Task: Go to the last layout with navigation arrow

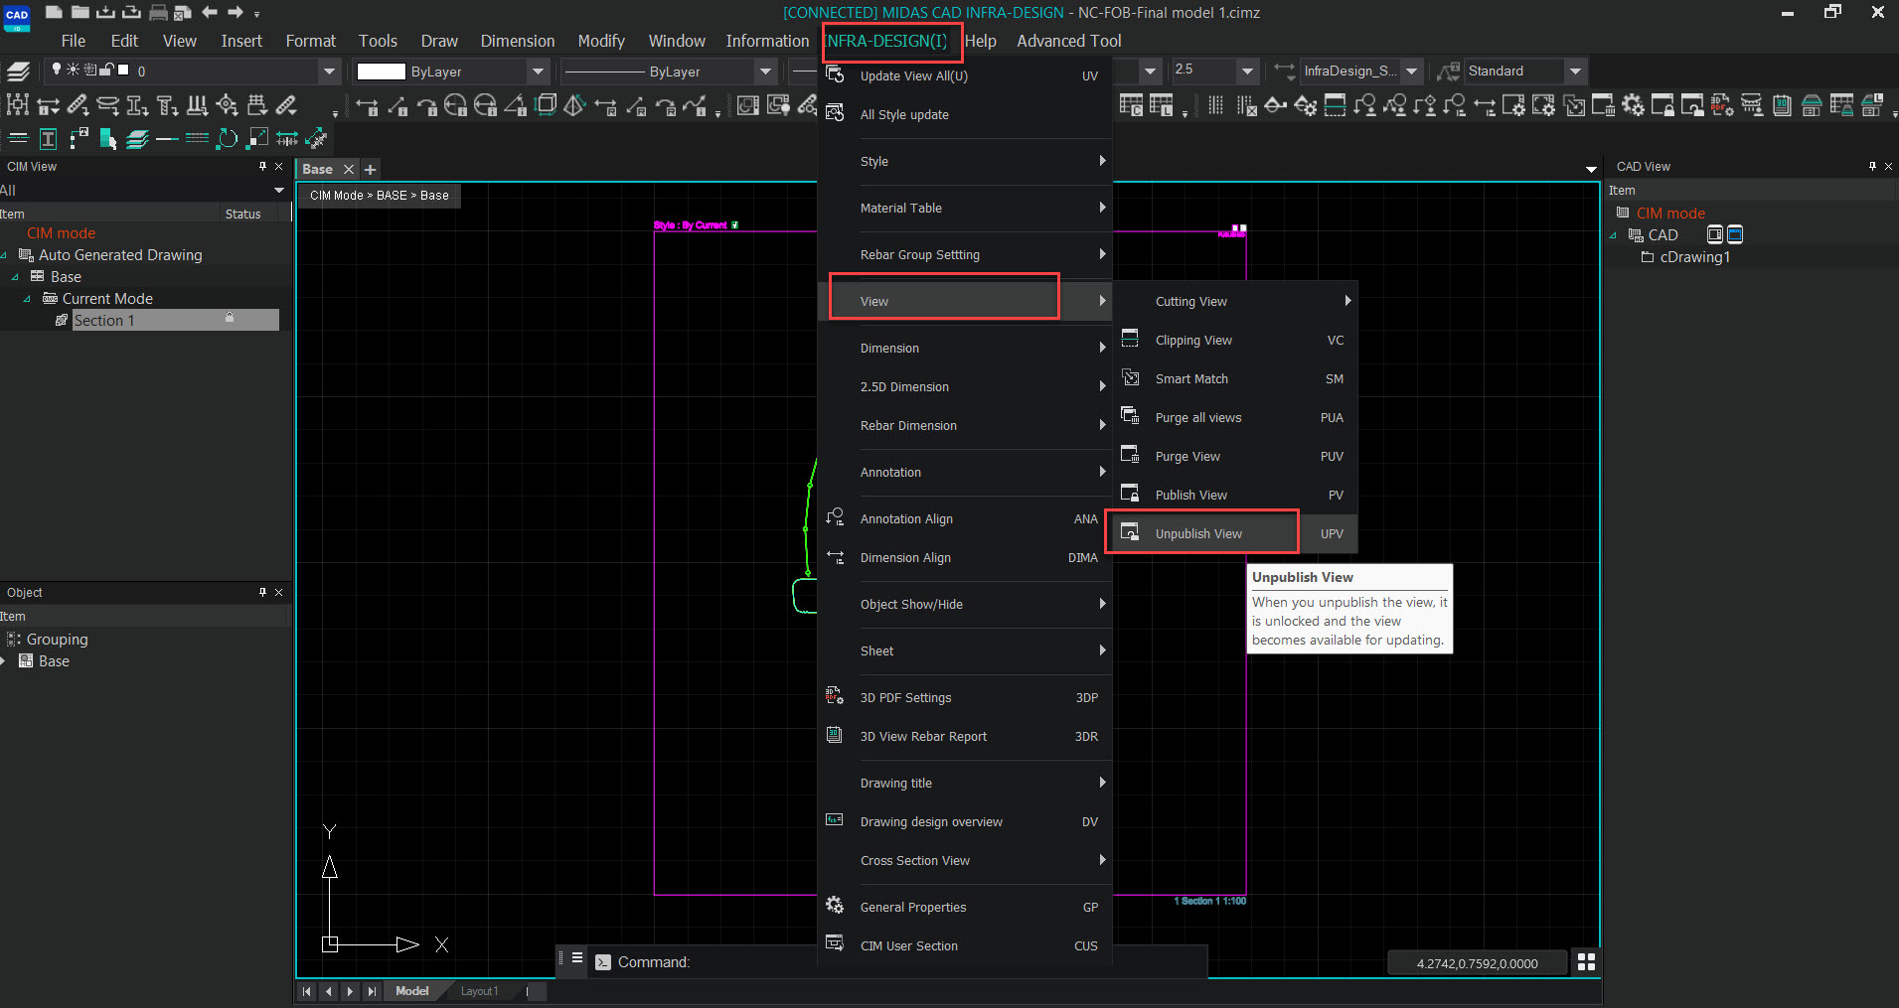Action: pos(372,991)
